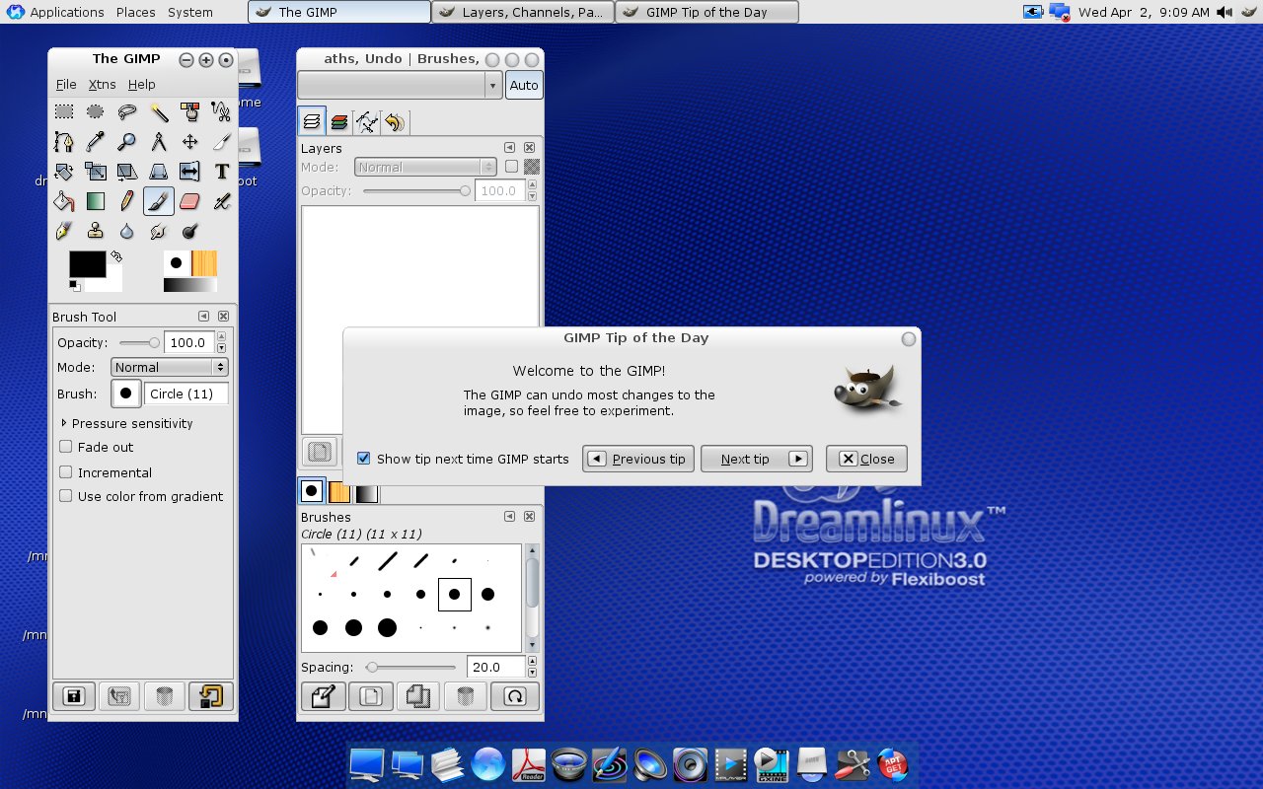
Task: Enable the Fade out checkbox
Action: (x=66, y=447)
